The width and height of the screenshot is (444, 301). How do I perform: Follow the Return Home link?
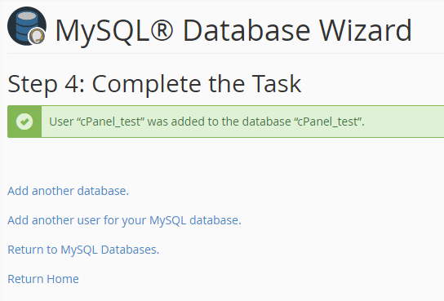tap(43, 279)
